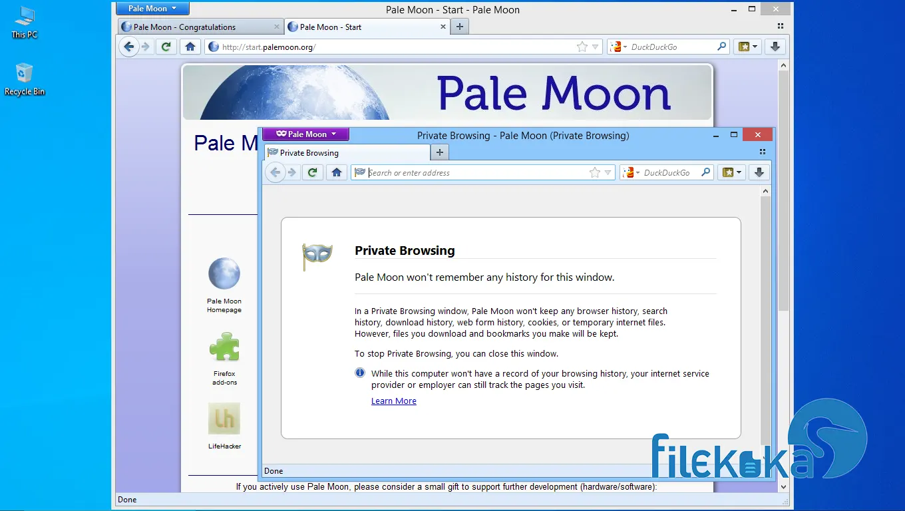Reload page in main Pale Moon window
The width and height of the screenshot is (905, 511).
coord(166,47)
